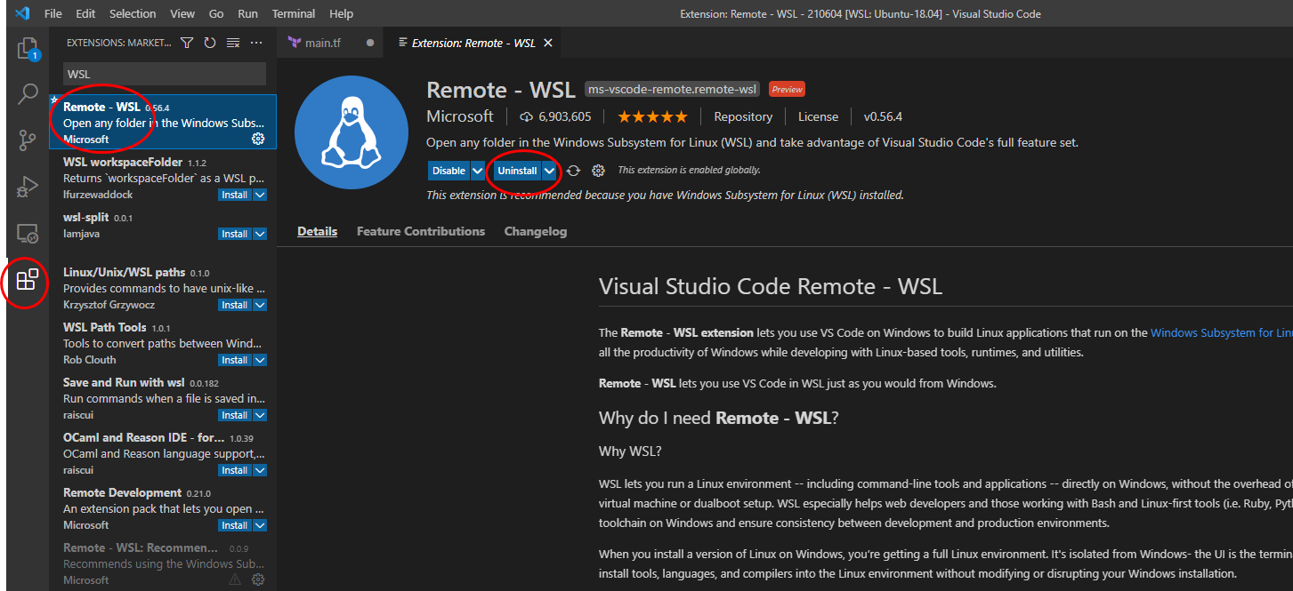Viewport: 1293px width, 591px height.
Task: Open the Go menu
Action: 216,13
